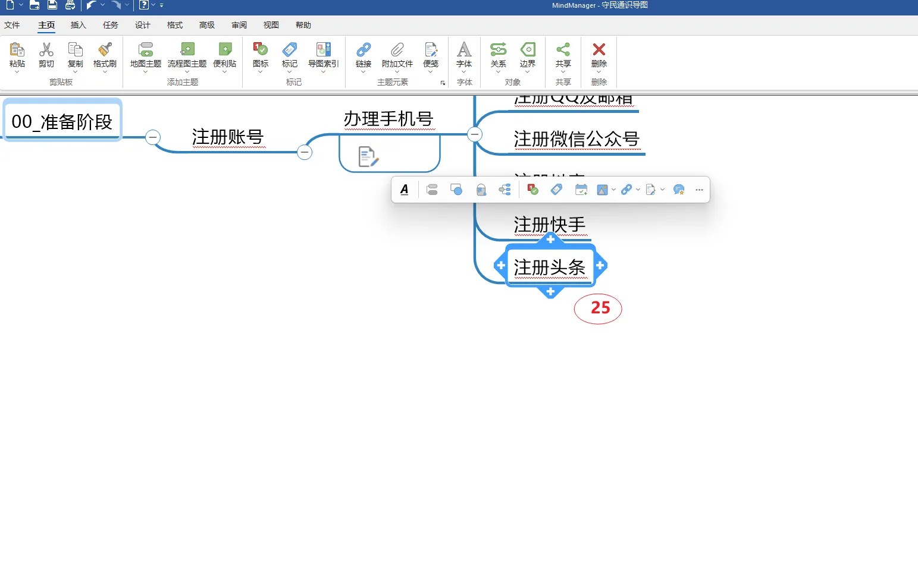Collapse the 办理手机号 children
Image resolution: width=918 pixels, height=576 pixels.
(x=475, y=134)
